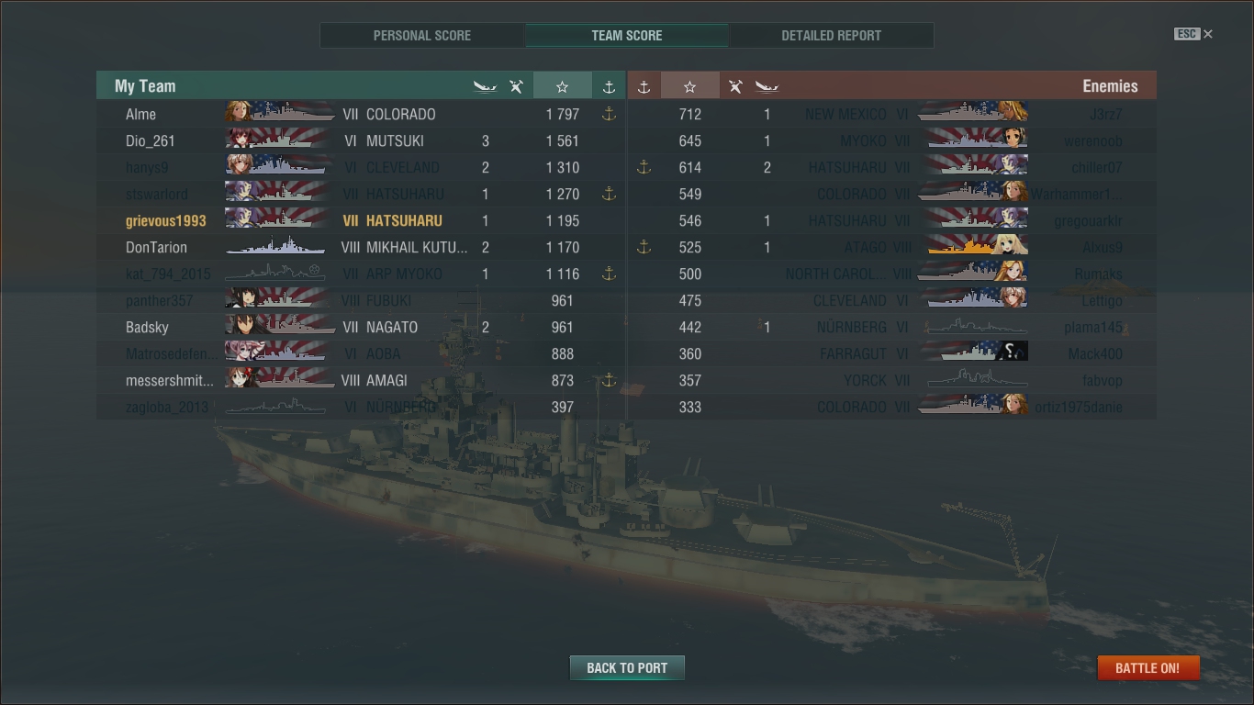Viewport: 1254px width, 705px height.
Task: Switch to the Personal Score tab
Action: (422, 35)
